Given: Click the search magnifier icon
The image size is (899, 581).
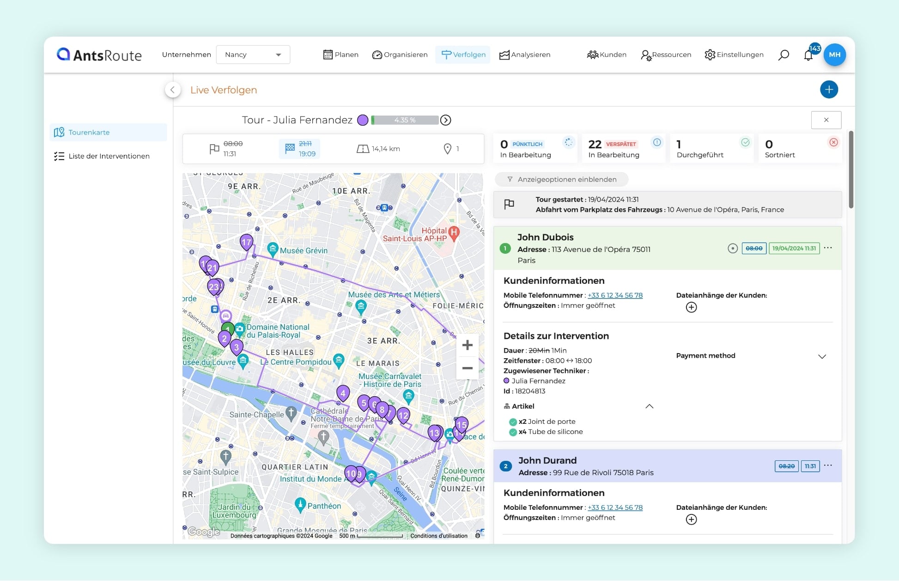Looking at the screenshot, I should 783,55.
